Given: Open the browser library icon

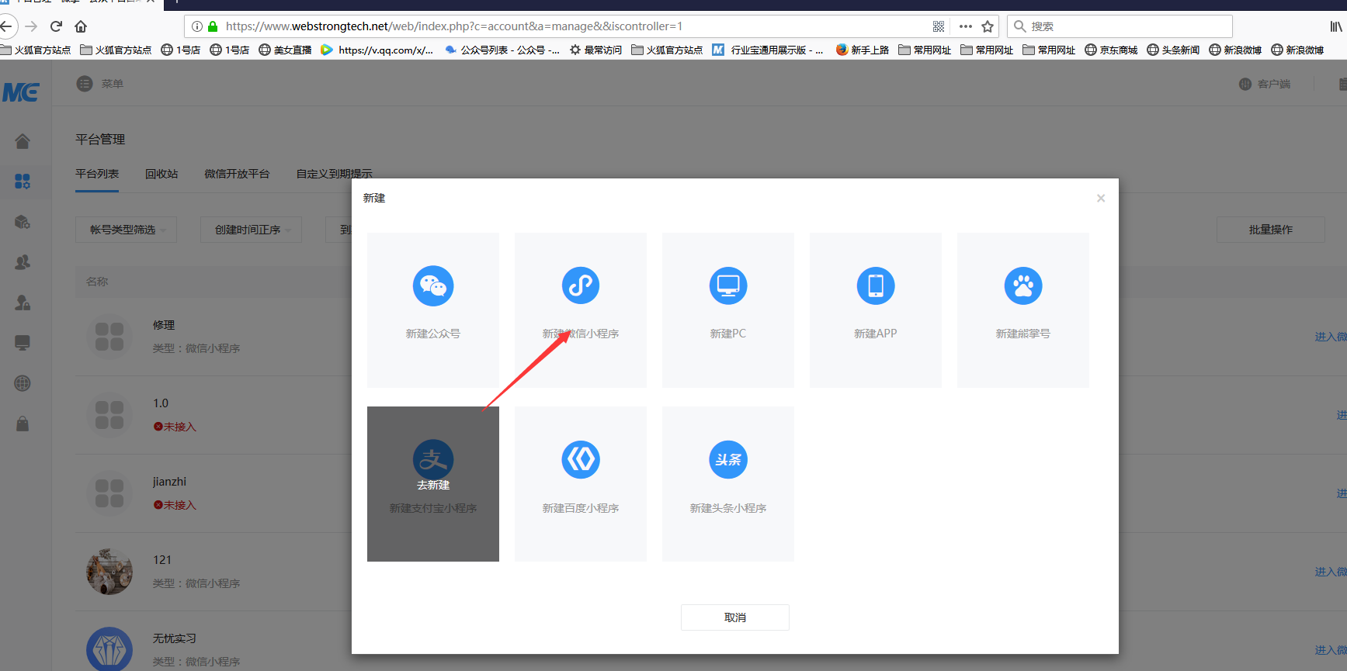Looking at the screenshot, I should point(1337,26).
